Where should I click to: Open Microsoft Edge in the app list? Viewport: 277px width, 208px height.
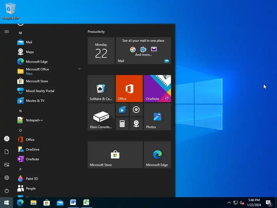[50, 61]
